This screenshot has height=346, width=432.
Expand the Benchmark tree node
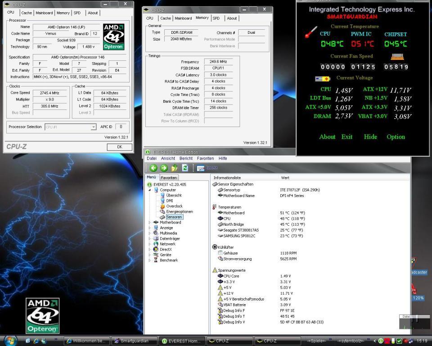[149, 260]
